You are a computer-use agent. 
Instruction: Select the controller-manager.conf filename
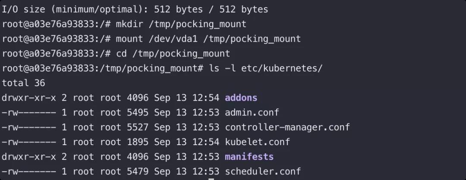tap(287, 127)
